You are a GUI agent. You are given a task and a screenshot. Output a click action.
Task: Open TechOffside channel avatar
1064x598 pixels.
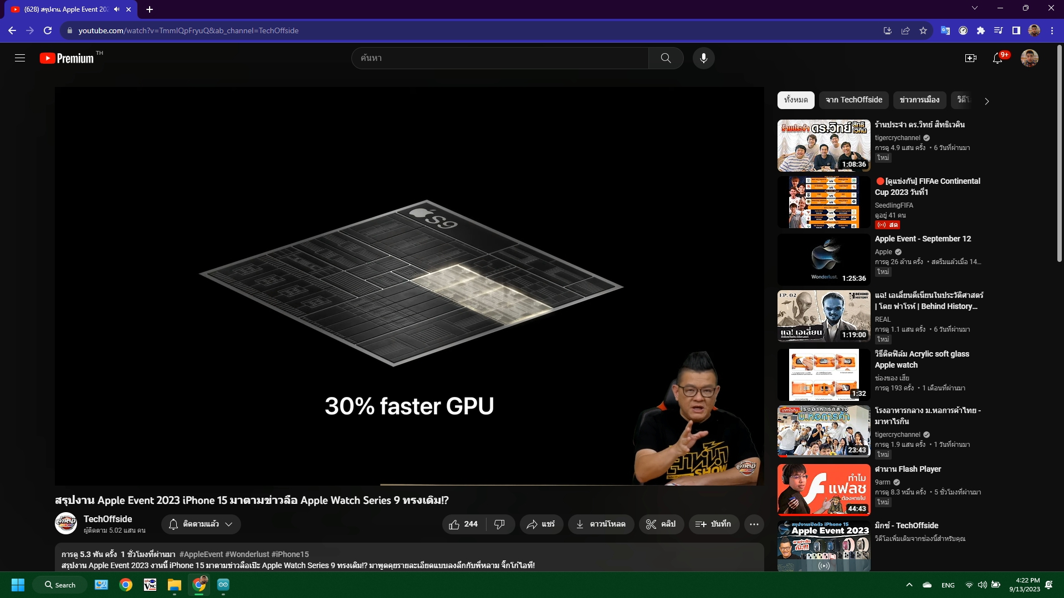66,523
